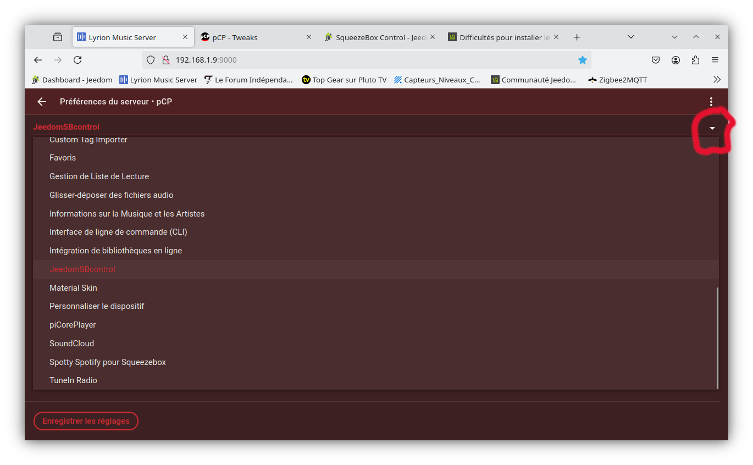This screenshot has width=753, height=465.
Task: Switch to the SqueezeBox Control tab
Action: [x=380, y=37]
